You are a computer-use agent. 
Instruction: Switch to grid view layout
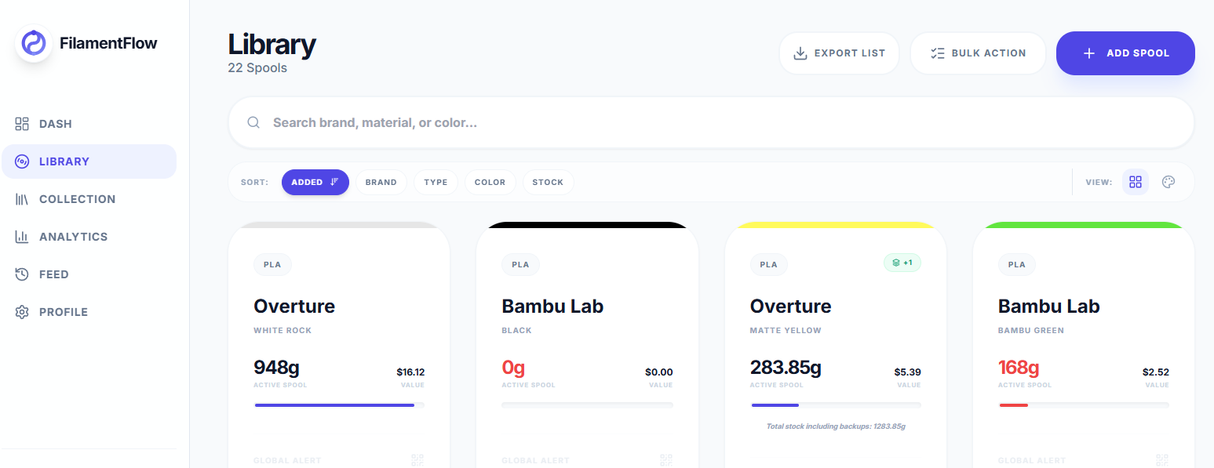click(x=1135, y=182)
